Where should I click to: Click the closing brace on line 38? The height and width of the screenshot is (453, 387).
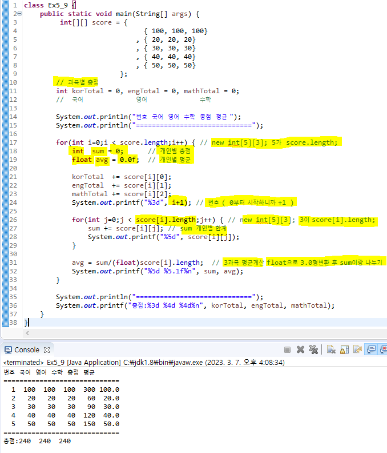26,323
